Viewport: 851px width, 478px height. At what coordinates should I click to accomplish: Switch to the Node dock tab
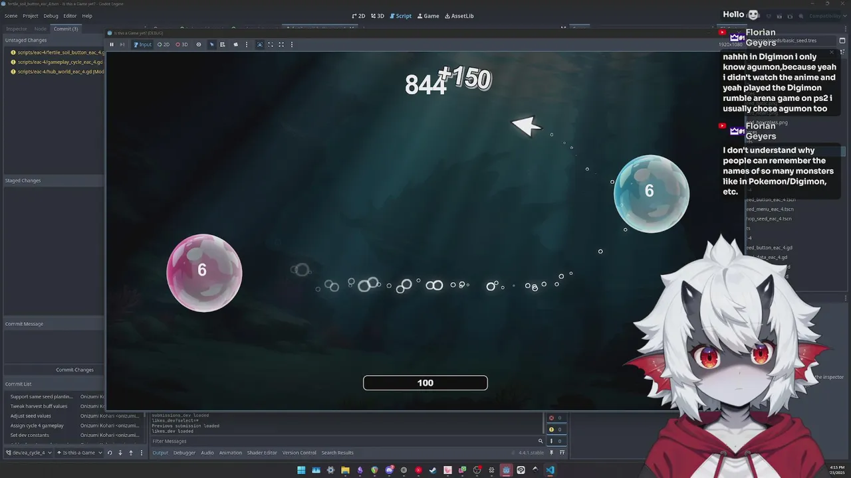(41, 29)
